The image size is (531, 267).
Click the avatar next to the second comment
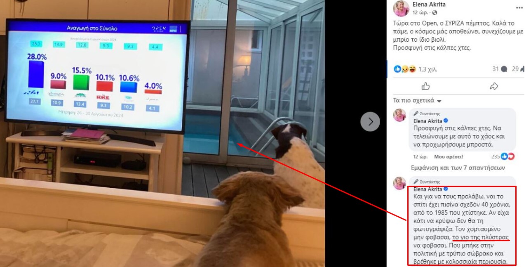click(x=399, y=183)
